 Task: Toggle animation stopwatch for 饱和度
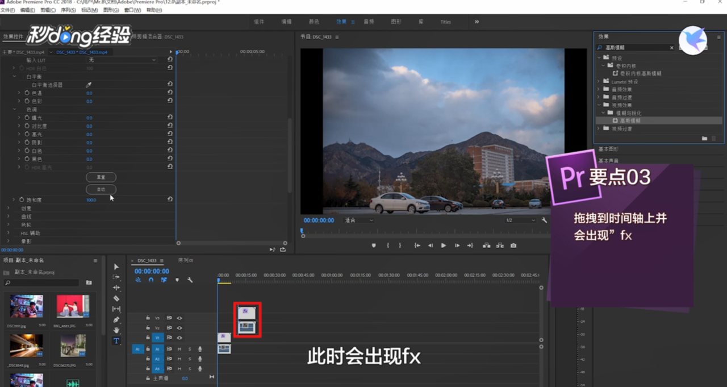22,200
